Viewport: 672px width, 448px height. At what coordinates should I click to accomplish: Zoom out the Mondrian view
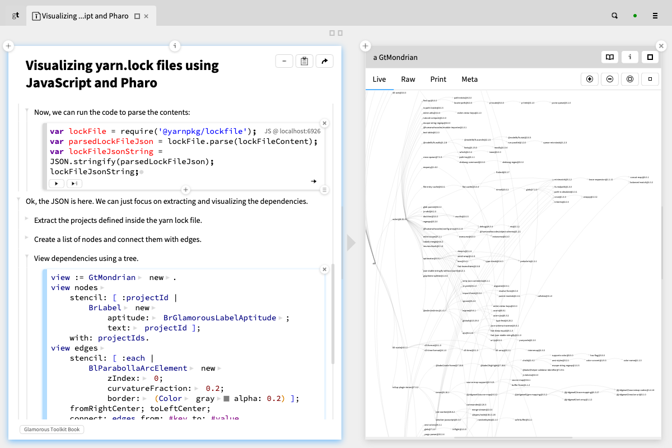pyautogui.click(x=610, y=80)
